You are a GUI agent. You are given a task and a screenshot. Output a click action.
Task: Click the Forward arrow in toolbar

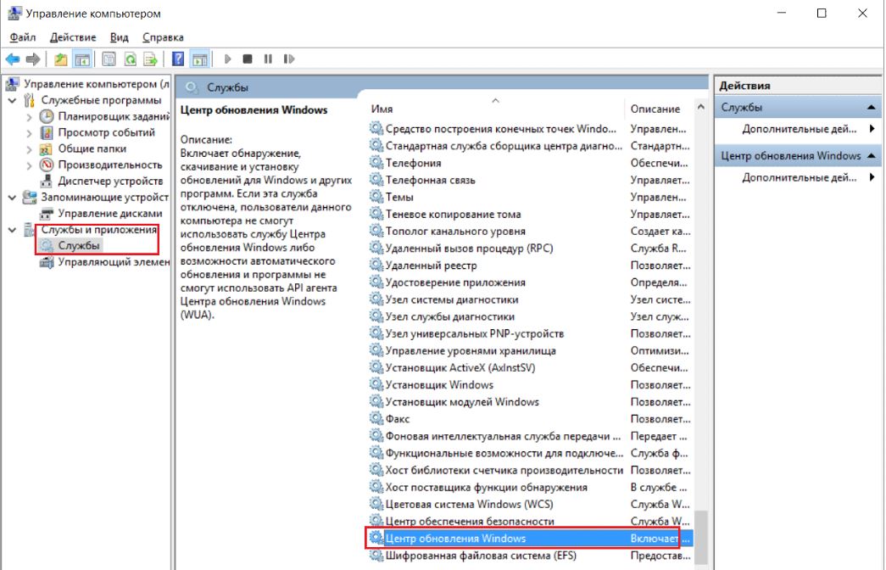point(33,59)
